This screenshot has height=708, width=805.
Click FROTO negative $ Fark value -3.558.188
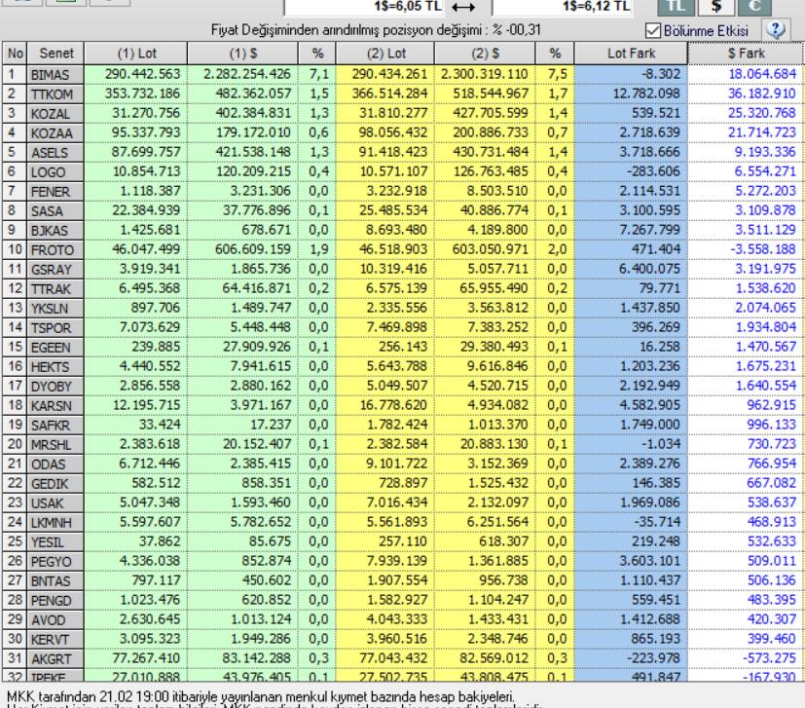click(761, 249)
